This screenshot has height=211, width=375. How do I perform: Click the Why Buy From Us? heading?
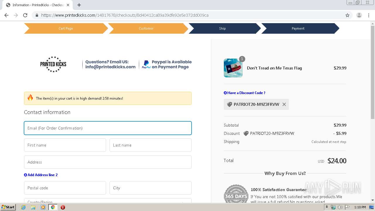[x=285, y=173]
